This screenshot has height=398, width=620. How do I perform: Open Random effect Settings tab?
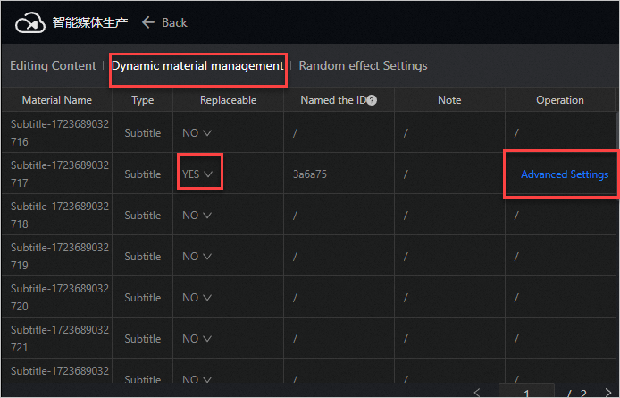point(363,65)
